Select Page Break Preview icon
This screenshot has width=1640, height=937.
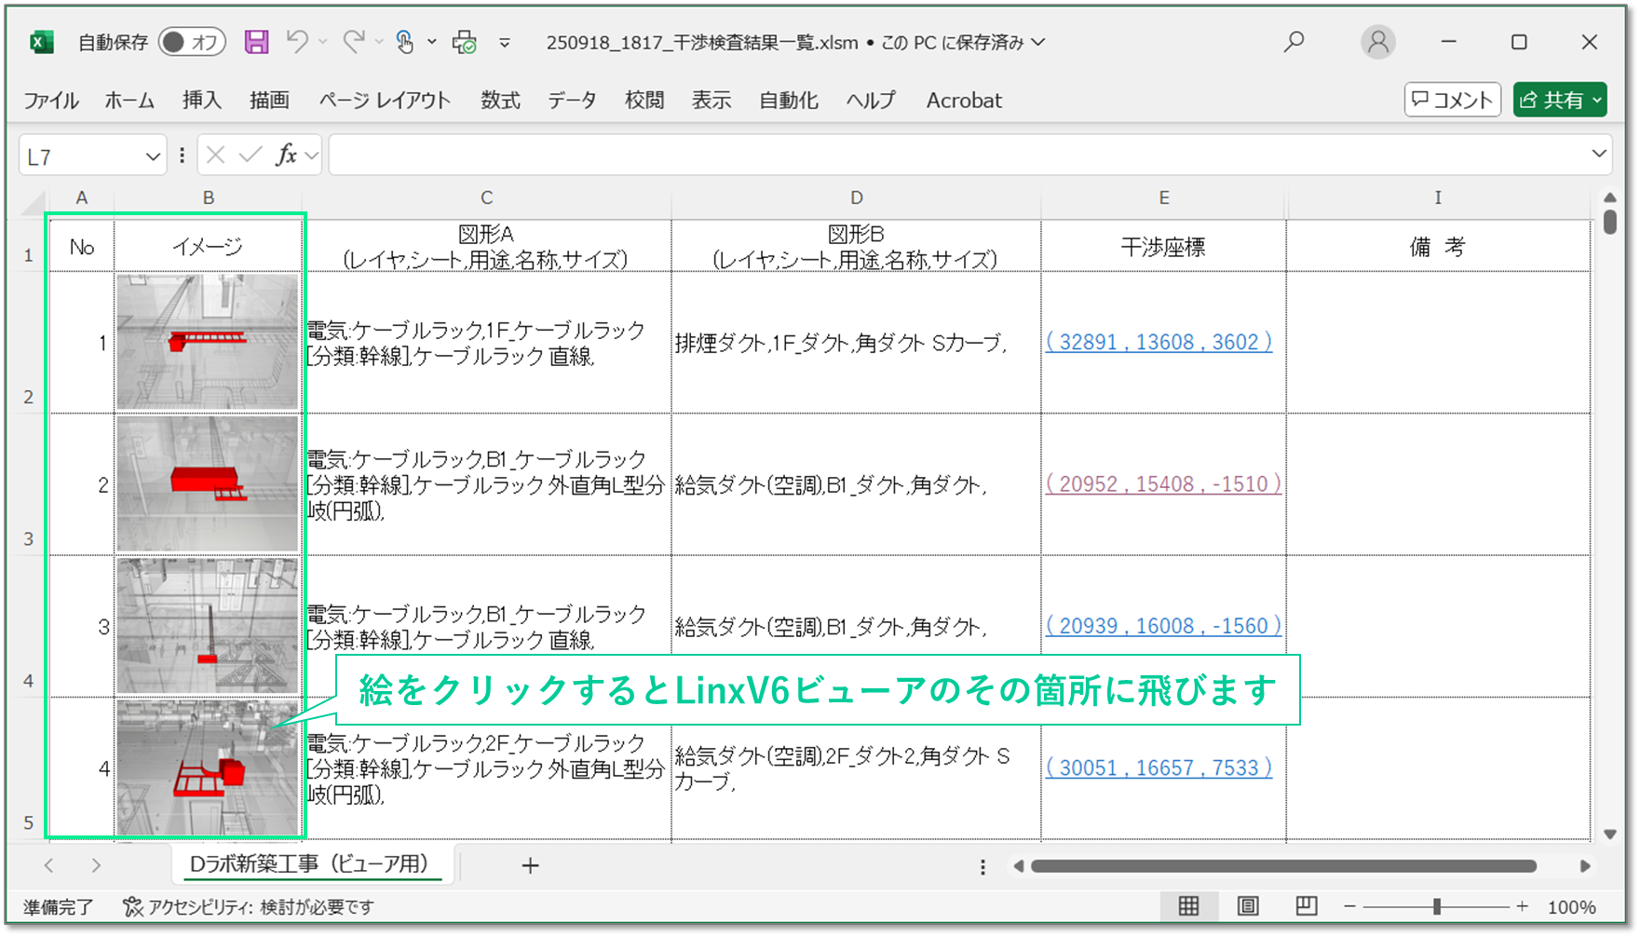(1307, 906)
